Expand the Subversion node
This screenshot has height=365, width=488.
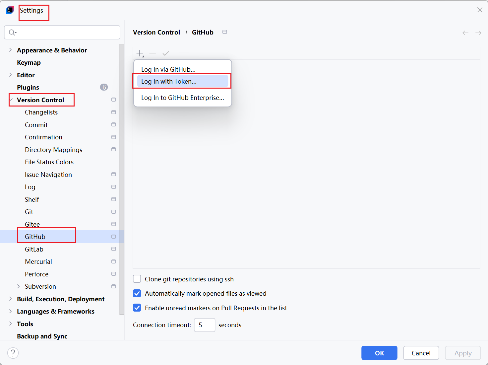coord(18,286)
